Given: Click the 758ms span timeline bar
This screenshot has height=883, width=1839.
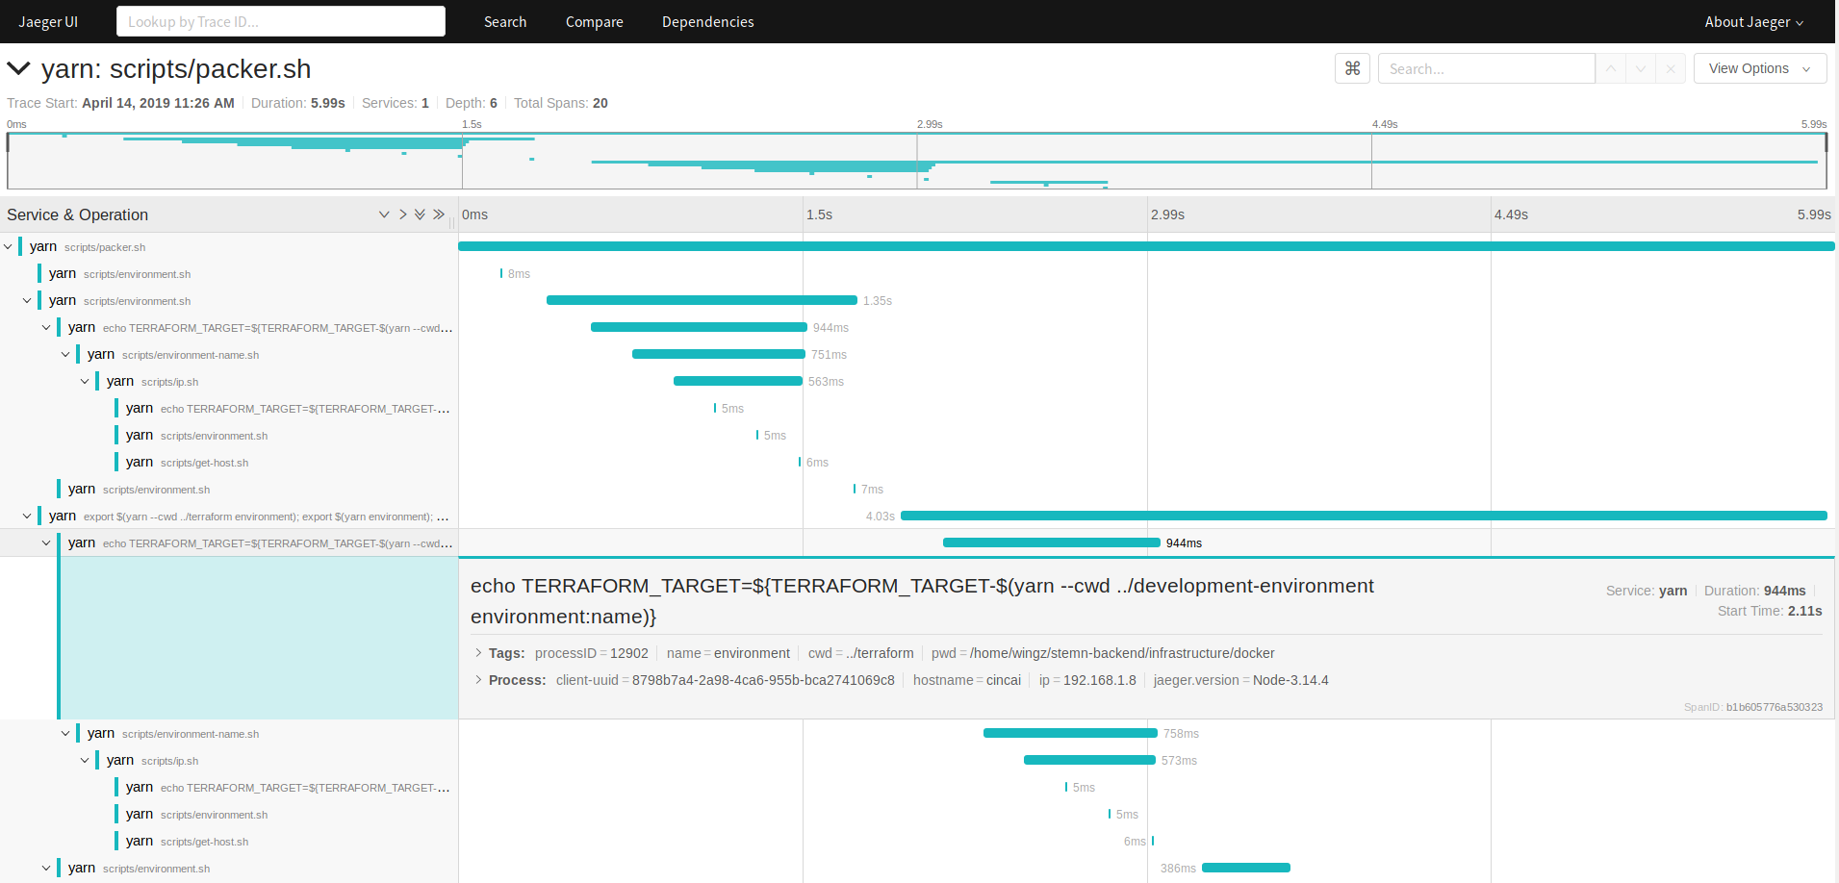Looking at the screenshot, I should coord(1070,734).
